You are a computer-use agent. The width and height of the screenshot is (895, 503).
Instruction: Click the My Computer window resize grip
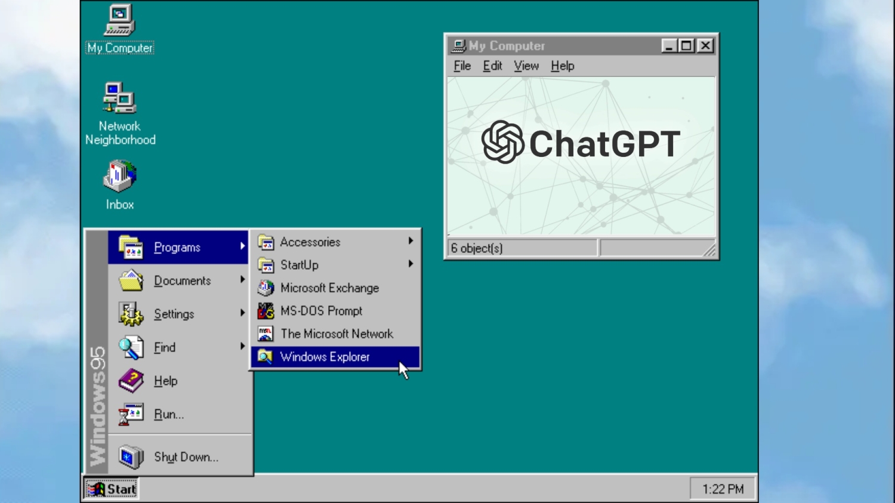(x=709, y=251)
